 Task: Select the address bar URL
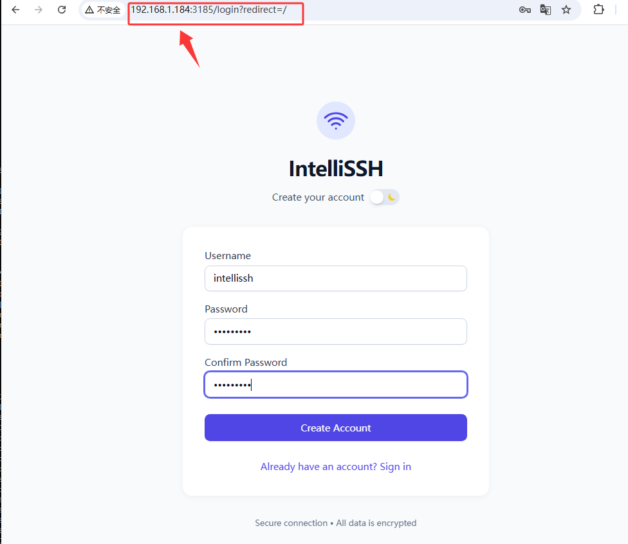point(208,10)
